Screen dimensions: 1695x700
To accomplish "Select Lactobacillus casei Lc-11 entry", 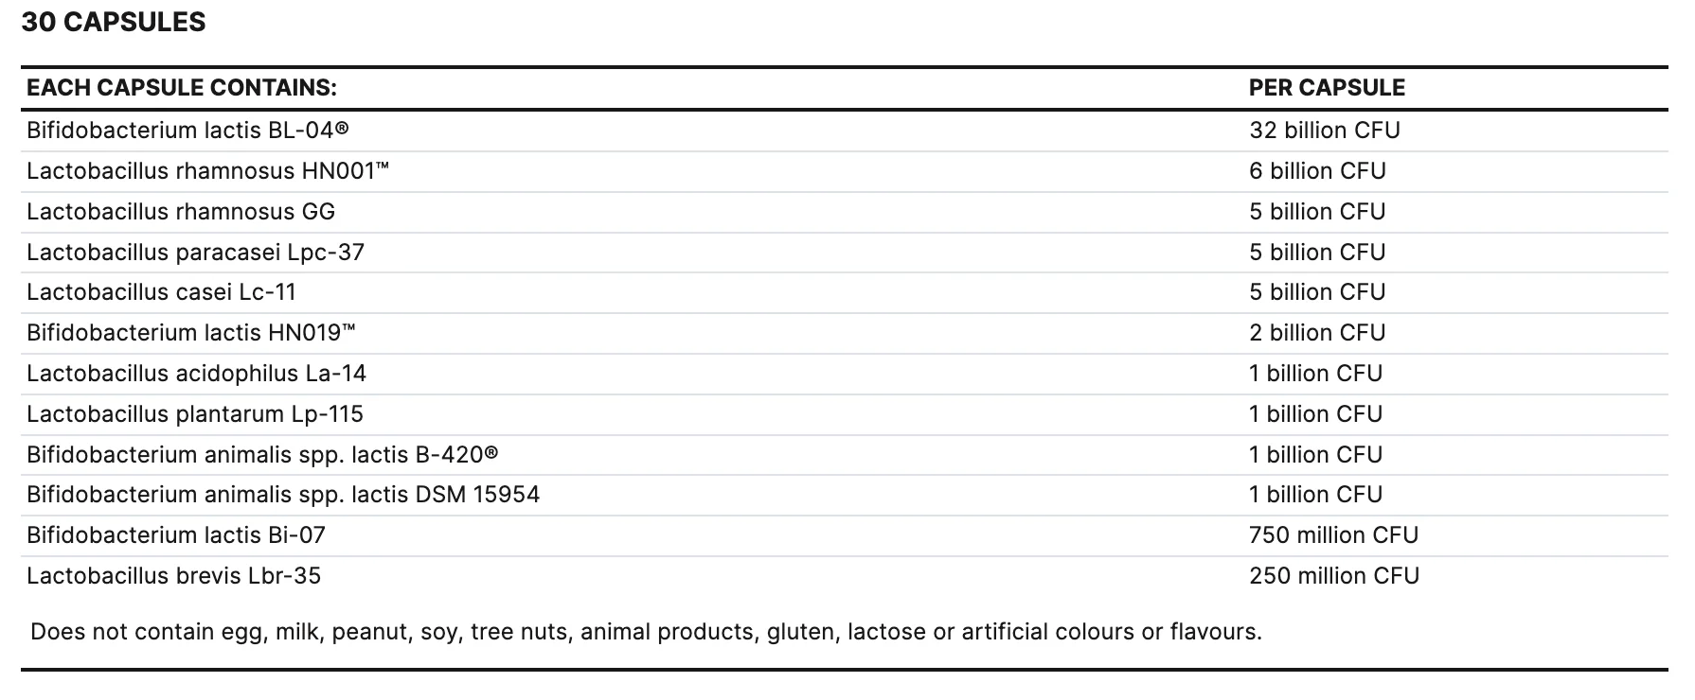I will [161, 292].
